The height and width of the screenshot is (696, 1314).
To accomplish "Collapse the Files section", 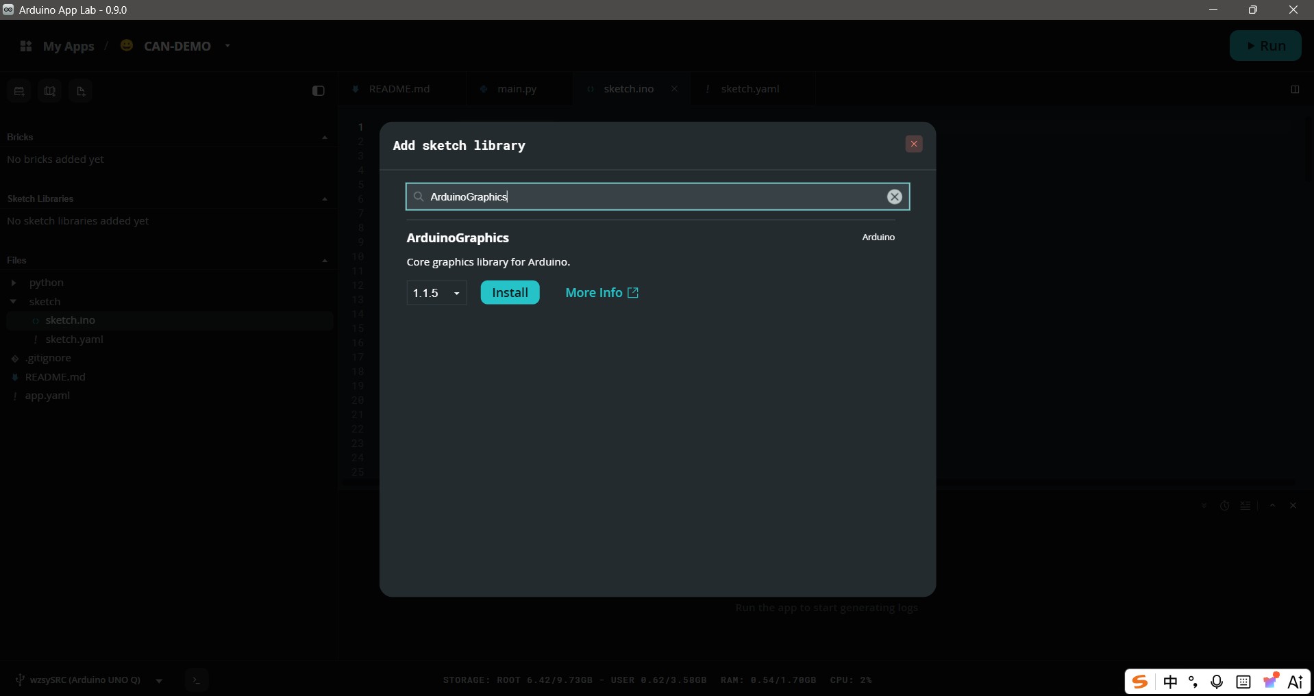I will tap(325, 261).
